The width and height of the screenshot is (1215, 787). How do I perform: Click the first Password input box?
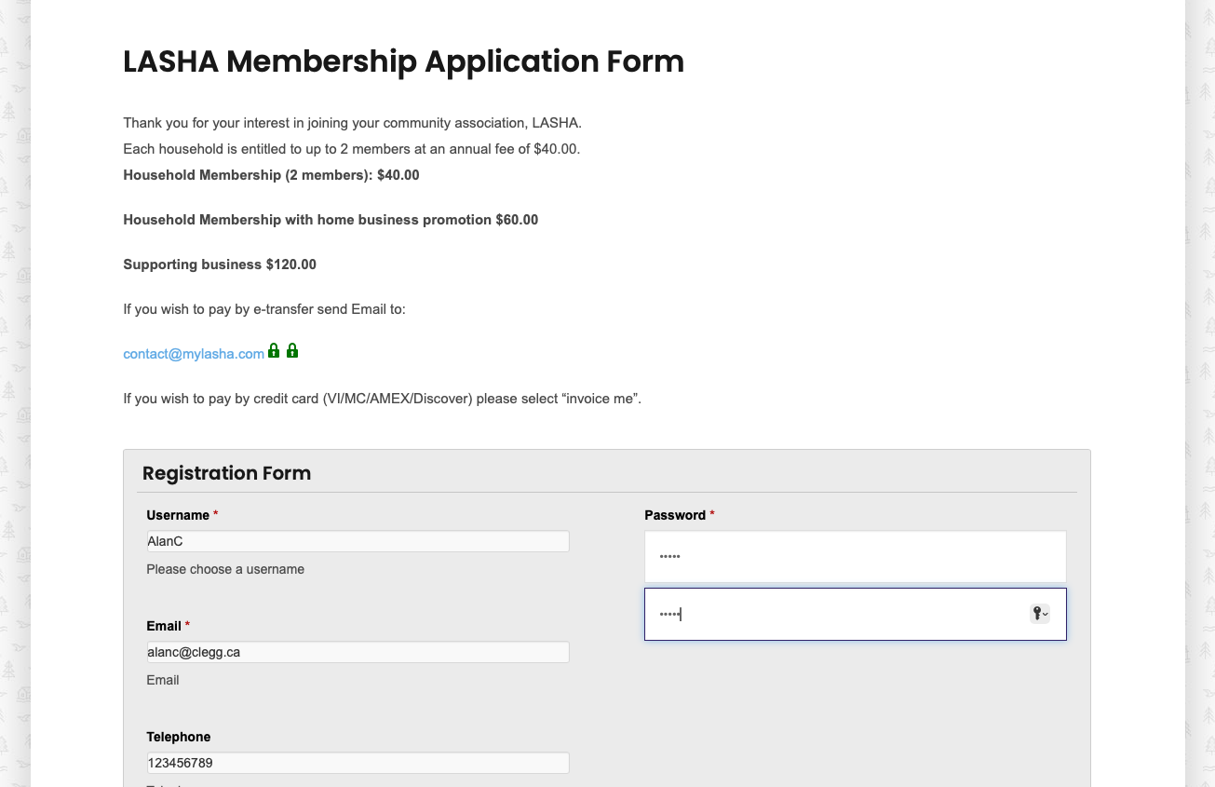click(x=855, y=556)
